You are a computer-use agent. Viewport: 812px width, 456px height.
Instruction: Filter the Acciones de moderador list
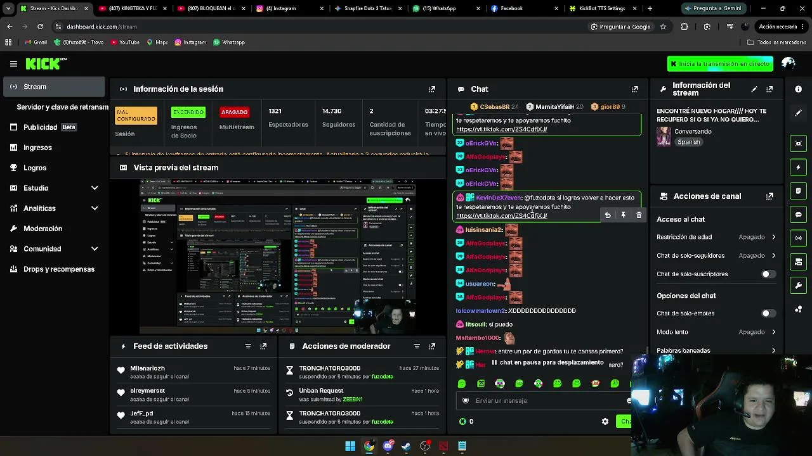(417, 346)
